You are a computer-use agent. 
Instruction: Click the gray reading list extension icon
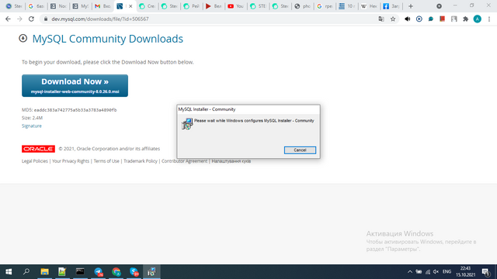coord(454,19)
